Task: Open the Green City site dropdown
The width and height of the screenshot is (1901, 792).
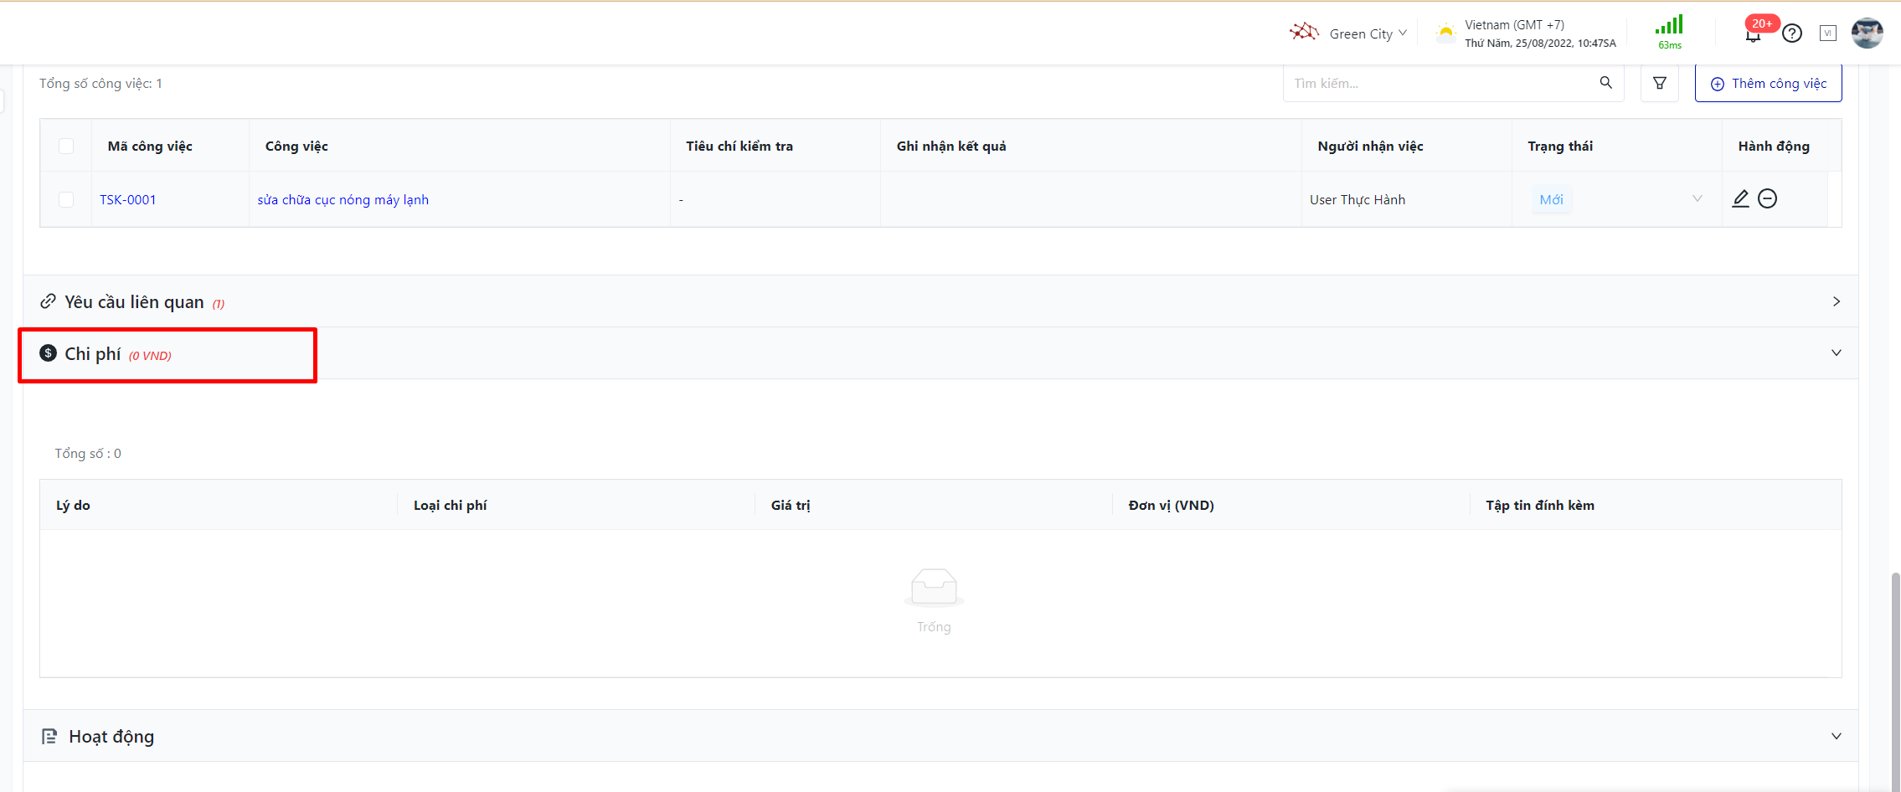Action: click(x=1361, y=33)
